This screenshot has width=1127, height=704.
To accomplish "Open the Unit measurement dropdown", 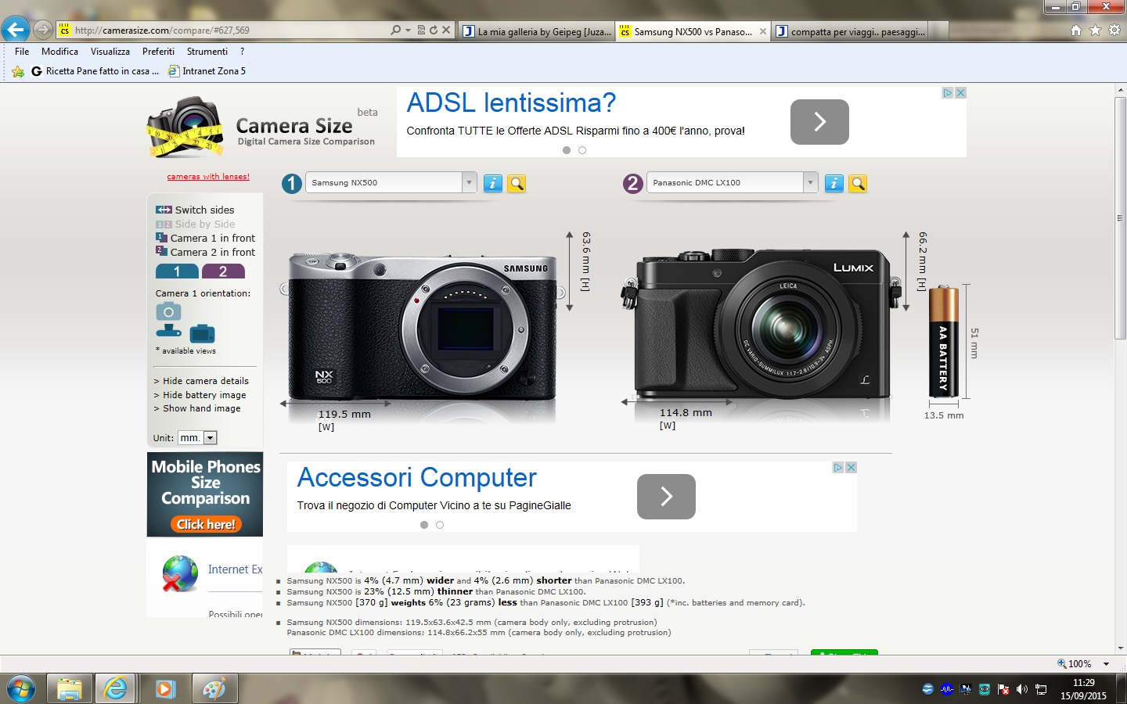I will pyautogui.click(x=208, y=437).
